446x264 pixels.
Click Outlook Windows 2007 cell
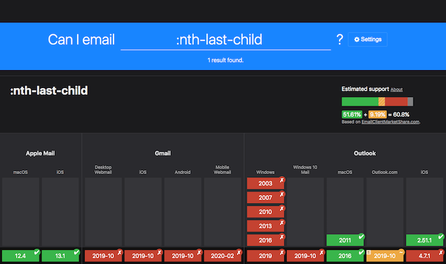(266, 198)
